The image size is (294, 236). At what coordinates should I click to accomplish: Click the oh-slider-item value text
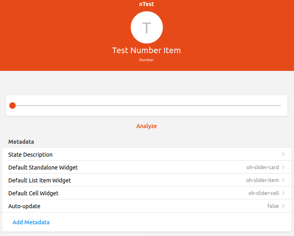(x=262, y=180)
